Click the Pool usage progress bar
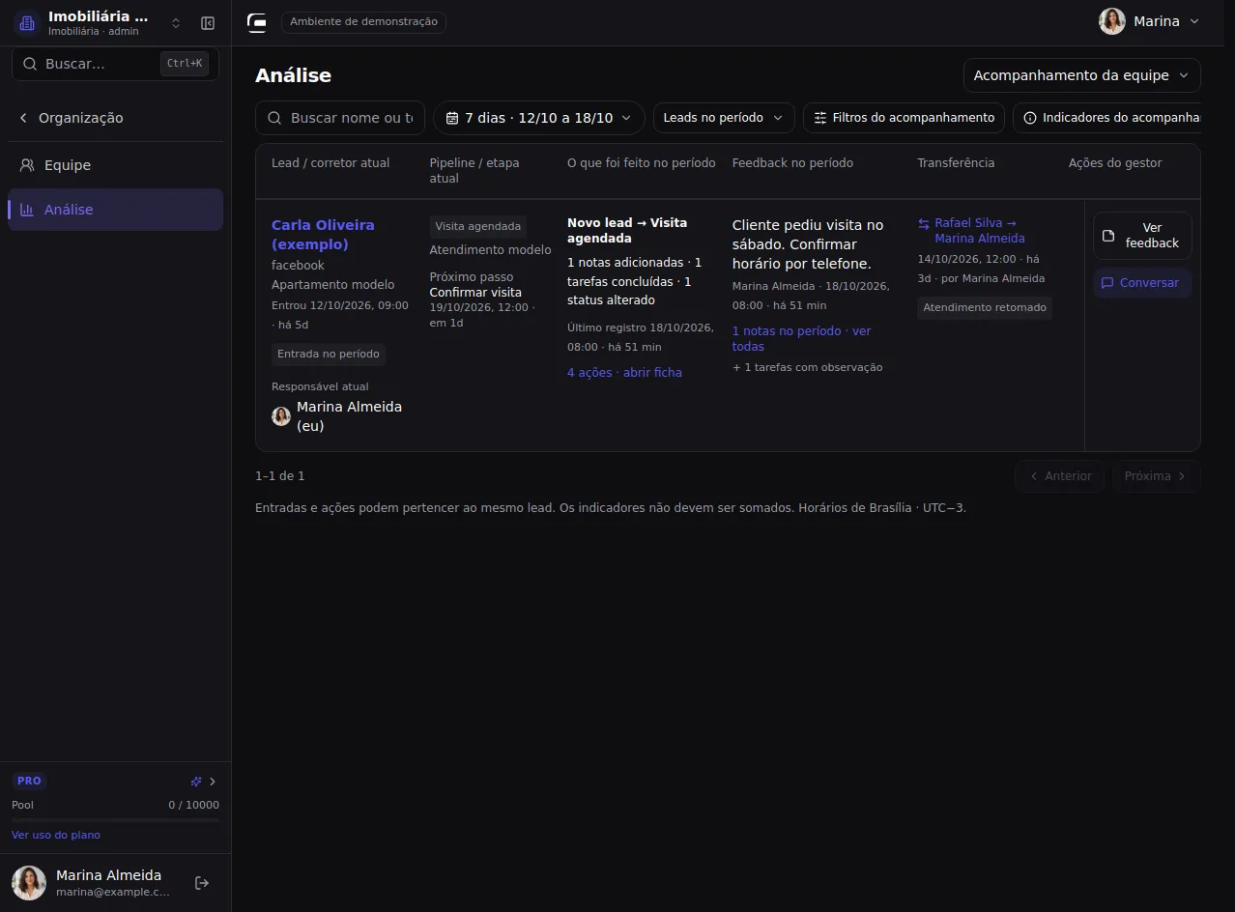Screen dimensions: 1235x912 pyautogui.click(x=115, y=820)
